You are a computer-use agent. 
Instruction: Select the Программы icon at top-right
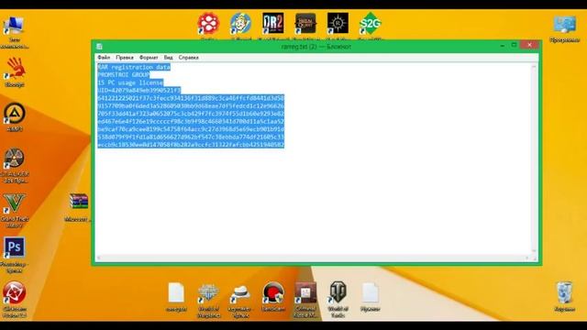click(x=565, y=25)
